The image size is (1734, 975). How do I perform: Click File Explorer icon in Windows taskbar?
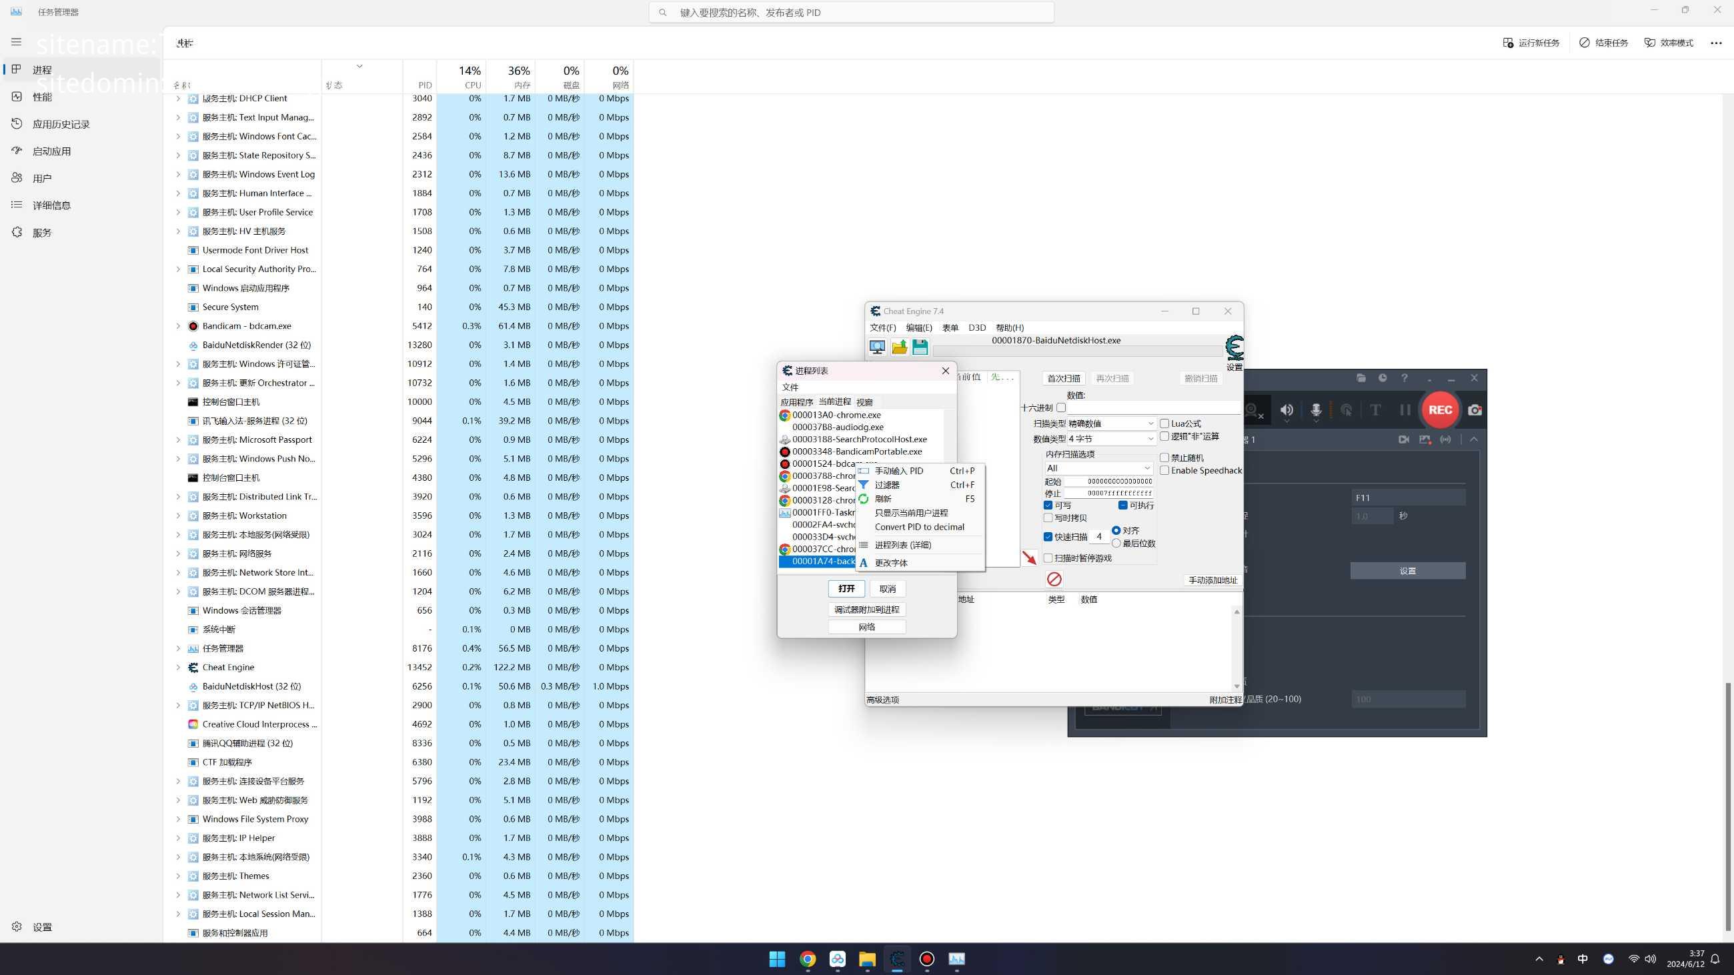[867, 959]
